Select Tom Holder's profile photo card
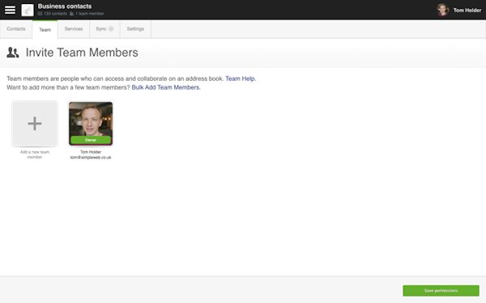 91,124
